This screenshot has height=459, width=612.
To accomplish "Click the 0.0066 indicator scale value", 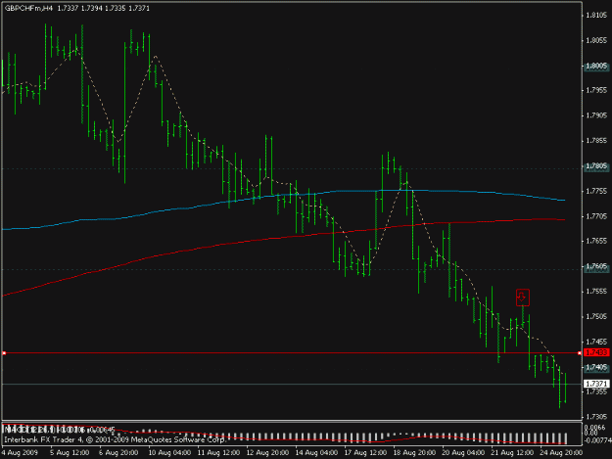I will point(594,428).
